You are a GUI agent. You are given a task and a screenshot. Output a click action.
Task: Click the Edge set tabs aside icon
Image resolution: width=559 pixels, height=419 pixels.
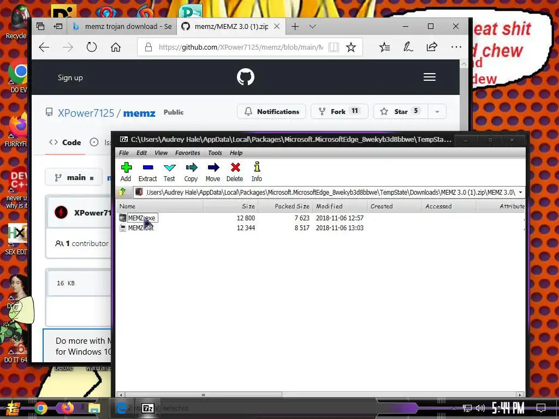(58, 26)
